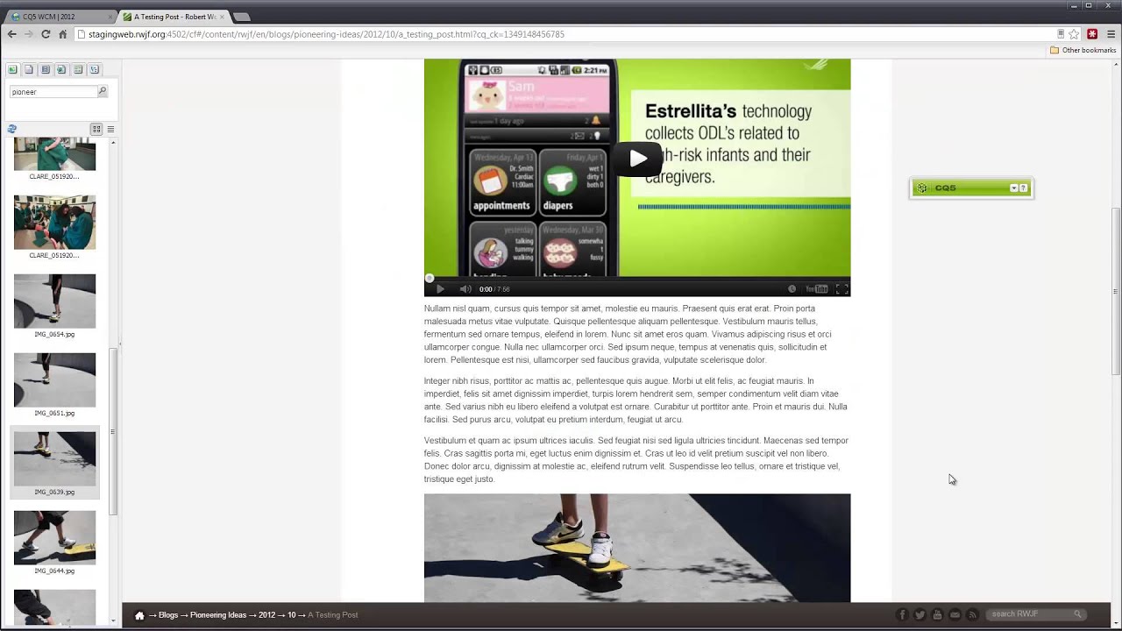Switch content finder to list view
Viewport: 1122px width, 631px height.
click(x=110, y=129)
